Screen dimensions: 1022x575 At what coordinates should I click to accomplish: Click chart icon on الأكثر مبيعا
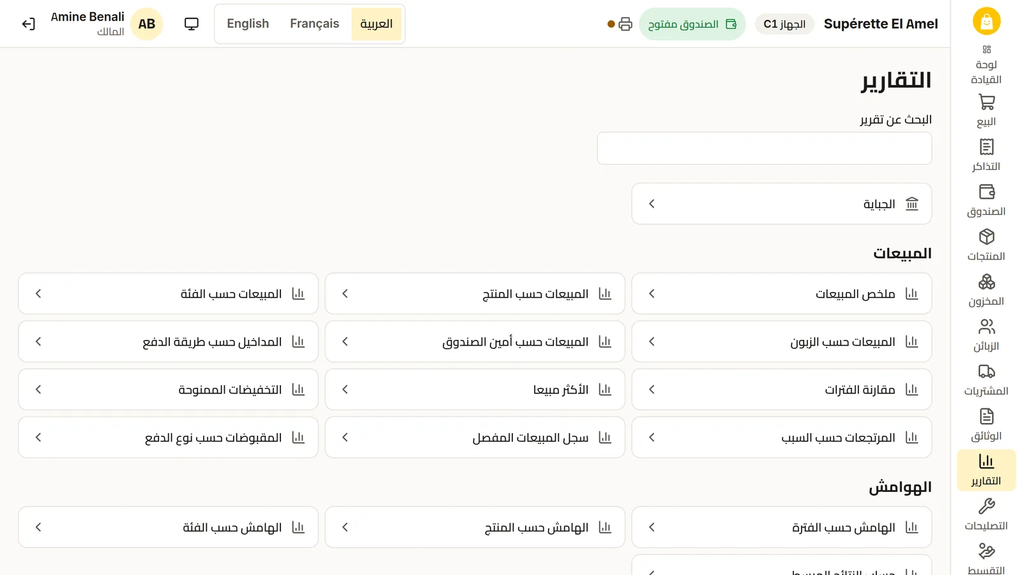[605, 390]
